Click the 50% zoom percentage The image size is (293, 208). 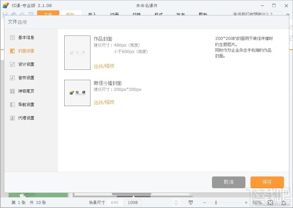point(257,203)
